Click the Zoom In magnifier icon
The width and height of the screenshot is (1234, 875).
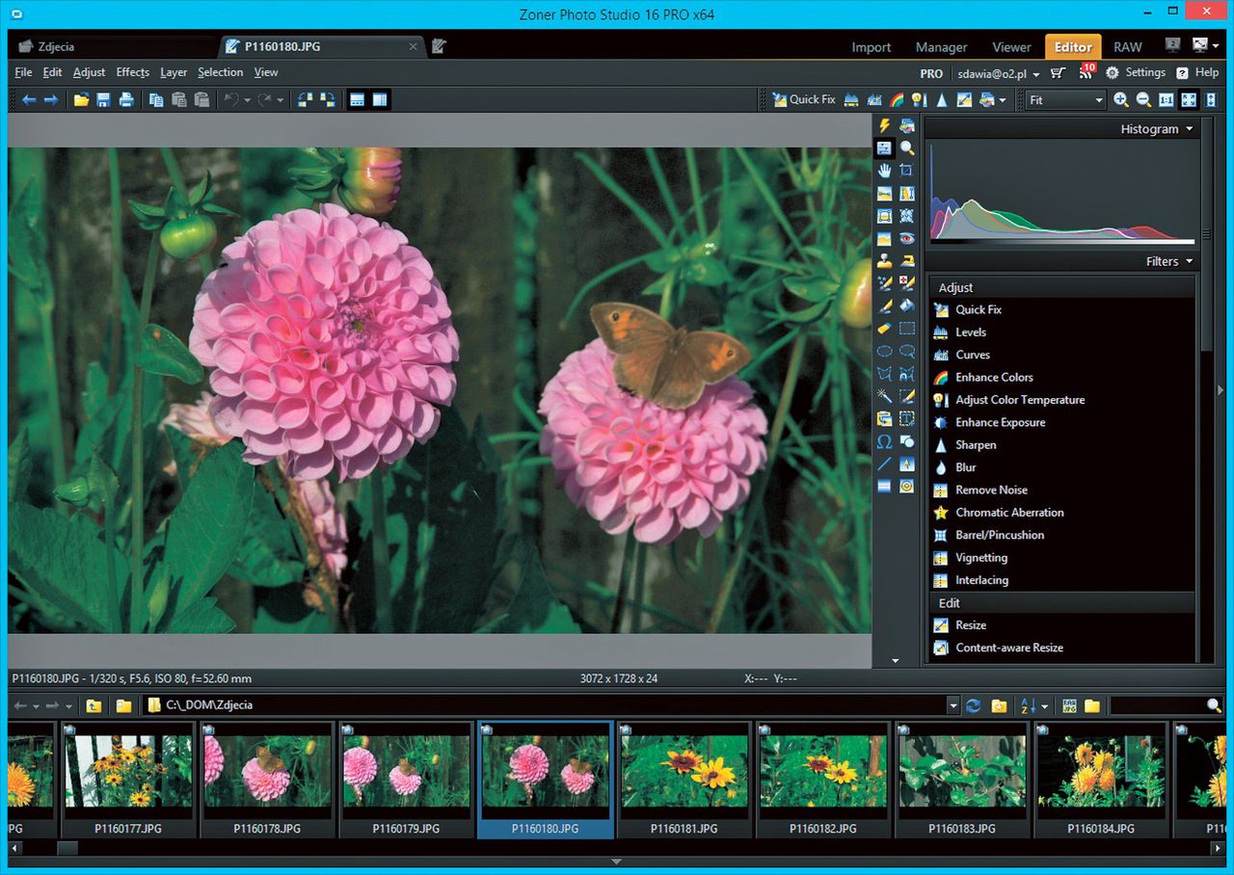(x=1121, y=99)
